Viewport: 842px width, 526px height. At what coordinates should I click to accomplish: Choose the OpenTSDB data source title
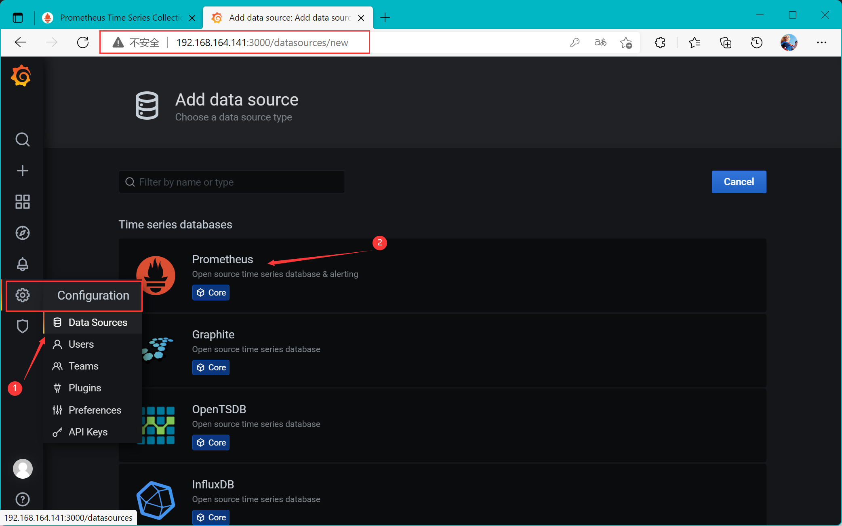click(219, 409)
